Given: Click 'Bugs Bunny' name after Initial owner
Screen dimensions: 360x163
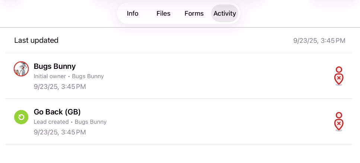Looking at the screenshot, I should coord(88,76).
